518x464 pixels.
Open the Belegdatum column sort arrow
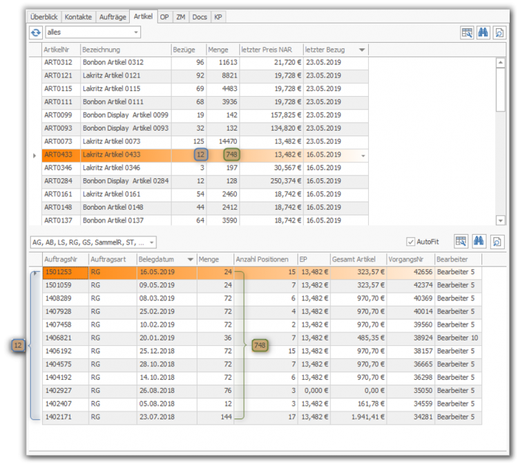coord(191,260)
